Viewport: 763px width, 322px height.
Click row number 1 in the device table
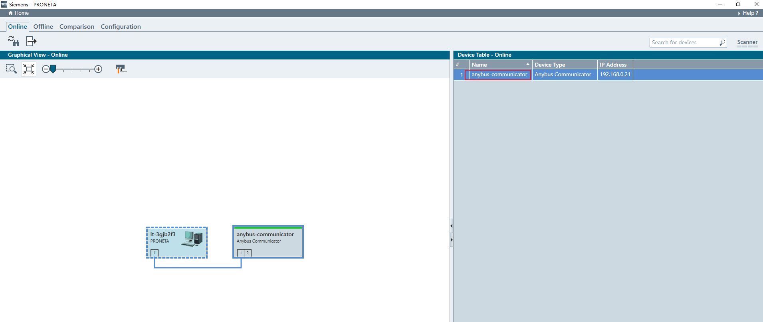(461, 75)
